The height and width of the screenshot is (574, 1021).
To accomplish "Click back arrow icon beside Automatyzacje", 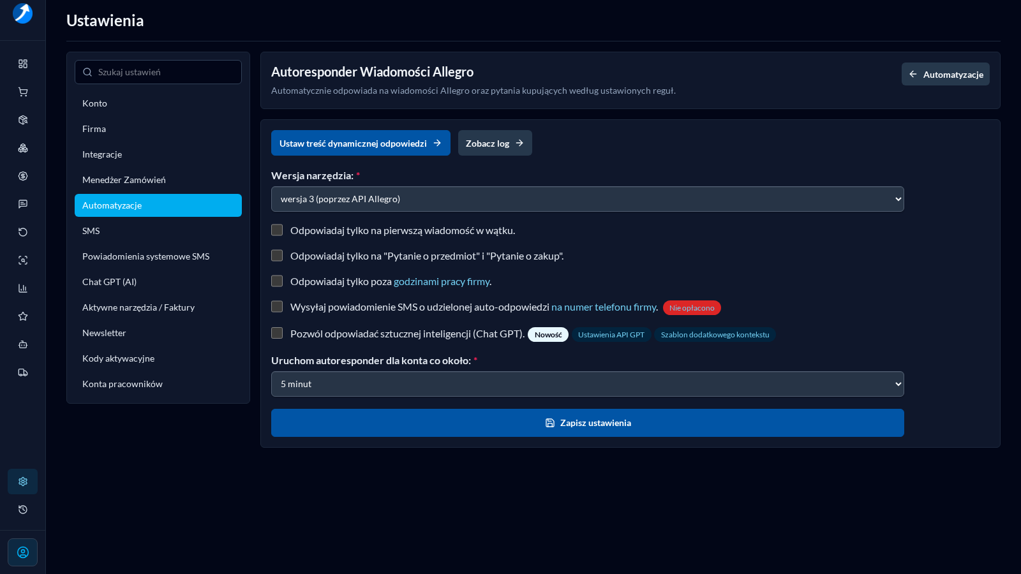I will (913, 74).
